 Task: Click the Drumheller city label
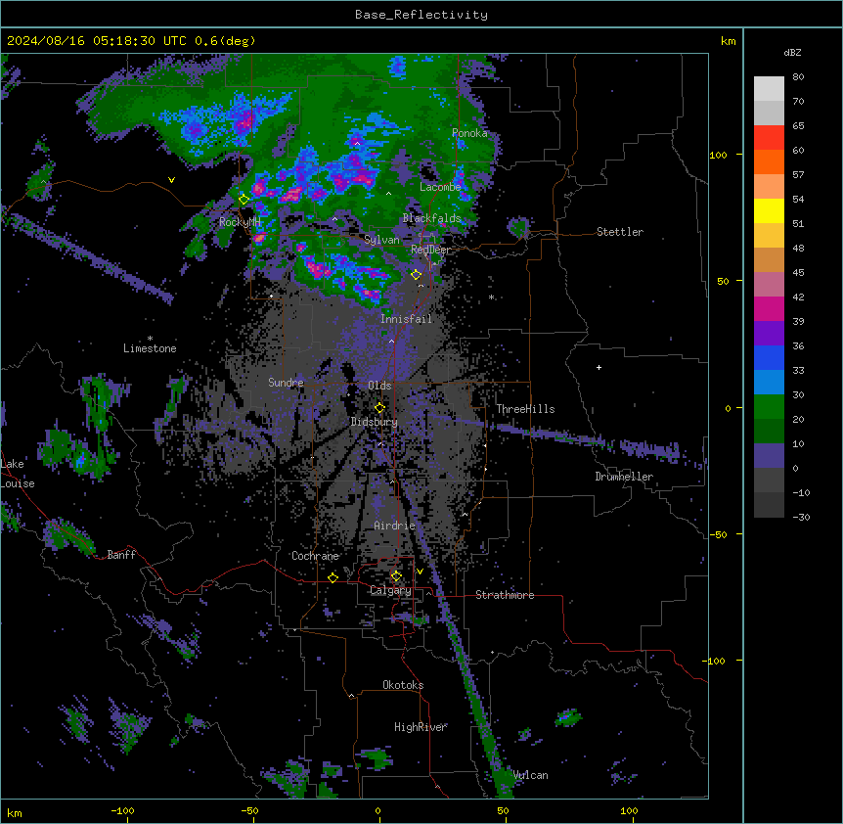click(x=624, y=477)
